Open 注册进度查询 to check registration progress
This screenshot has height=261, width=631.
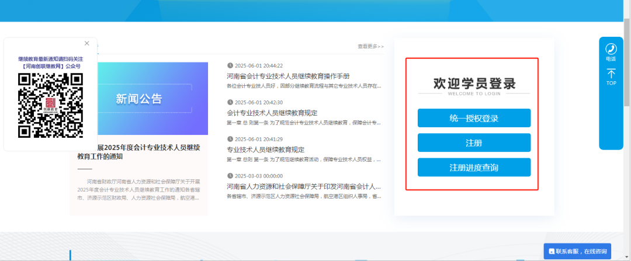coord(474,168)
